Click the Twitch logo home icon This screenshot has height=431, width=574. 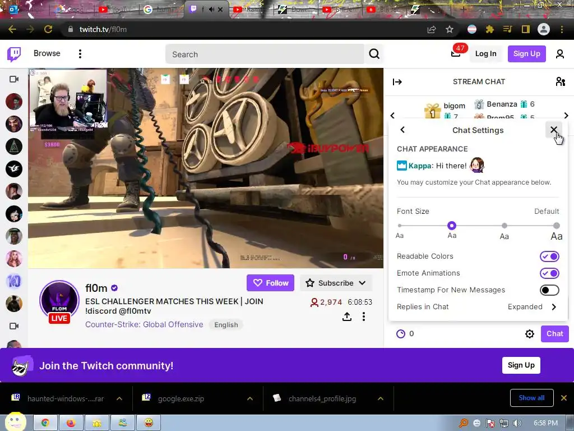pos(14,54)
